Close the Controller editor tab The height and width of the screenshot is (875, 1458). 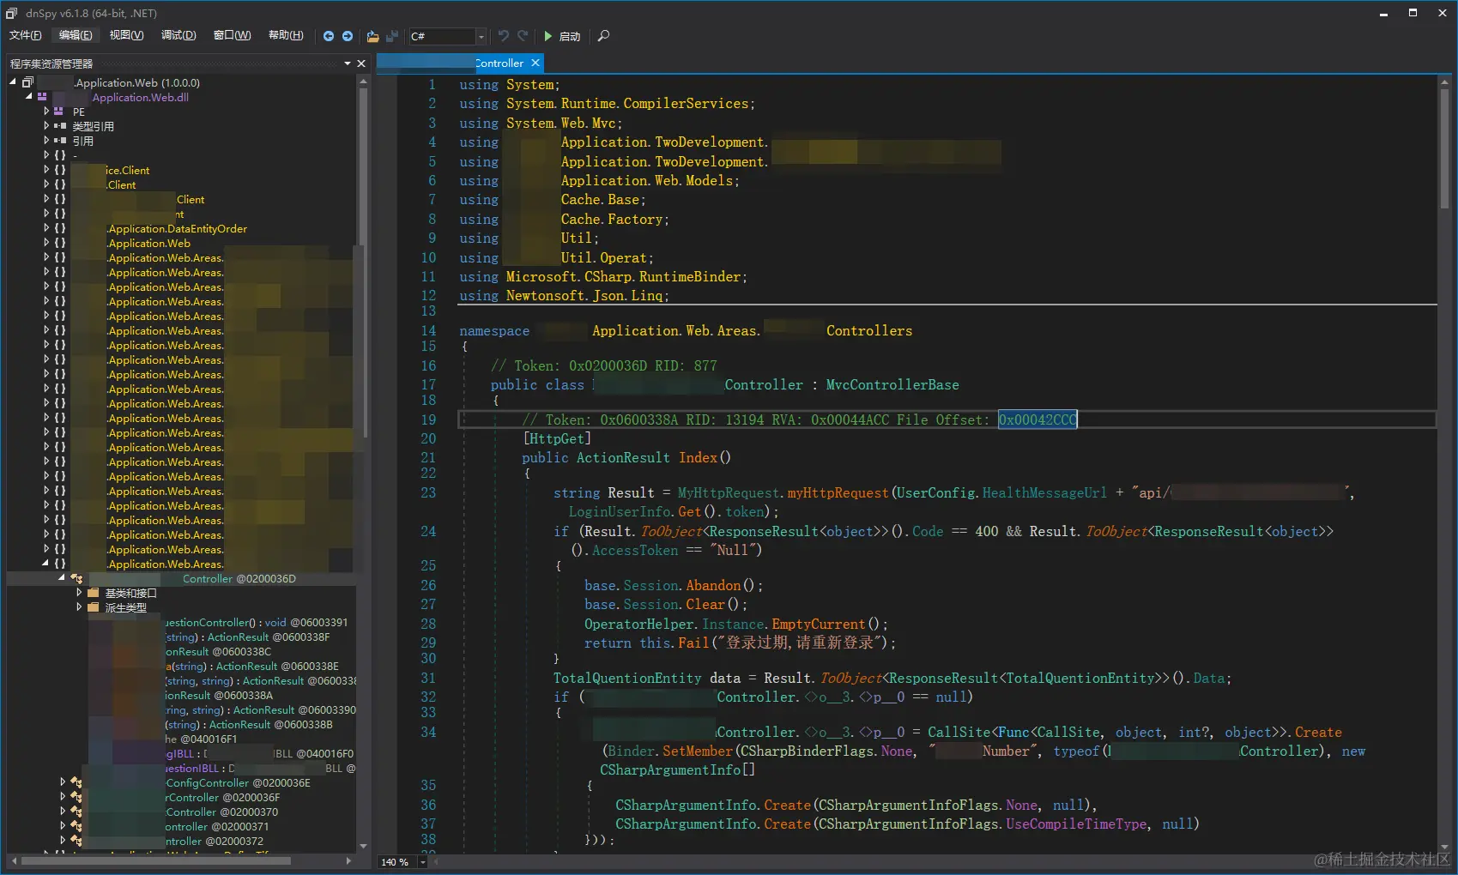click(x=535, y=63)
